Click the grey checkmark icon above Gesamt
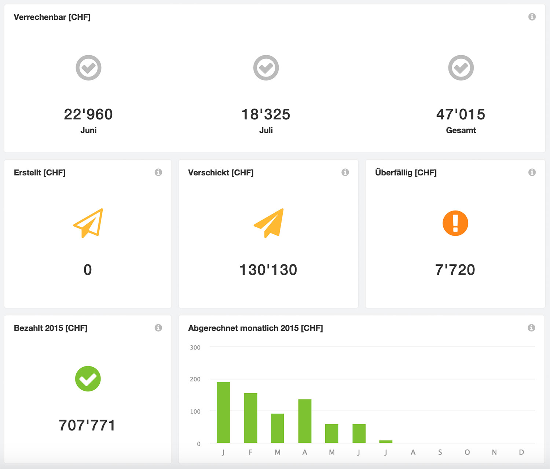The image size is (550, 469). (461, 68)
